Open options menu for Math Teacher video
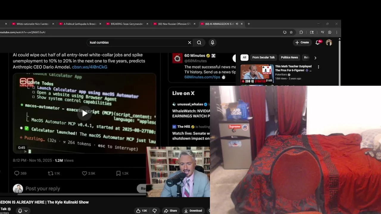The width and height of the screenshot is (381, 214). point(318,67)
